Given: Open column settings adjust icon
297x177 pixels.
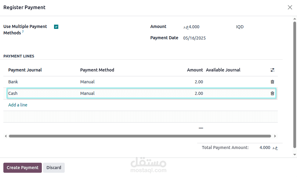Looking at the screenshot, I should 272,70.
